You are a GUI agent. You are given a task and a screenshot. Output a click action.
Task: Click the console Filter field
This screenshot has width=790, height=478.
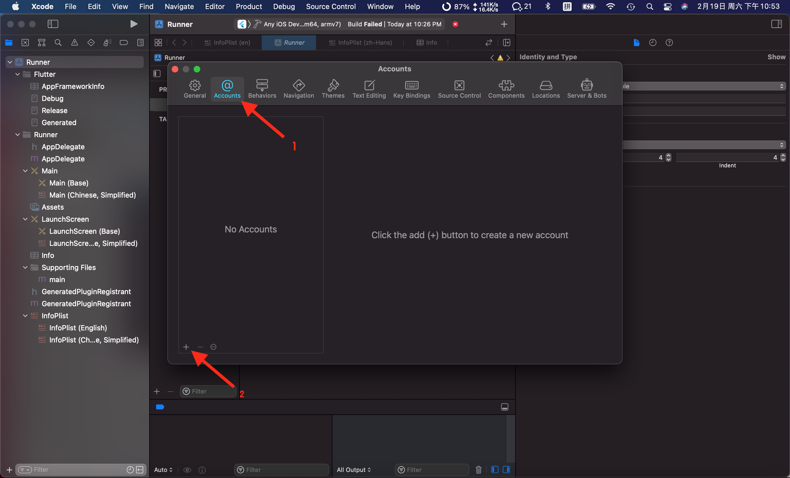point(431,470)
